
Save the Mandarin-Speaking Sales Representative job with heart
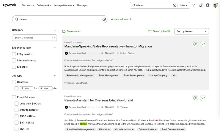tap(203, 44)
